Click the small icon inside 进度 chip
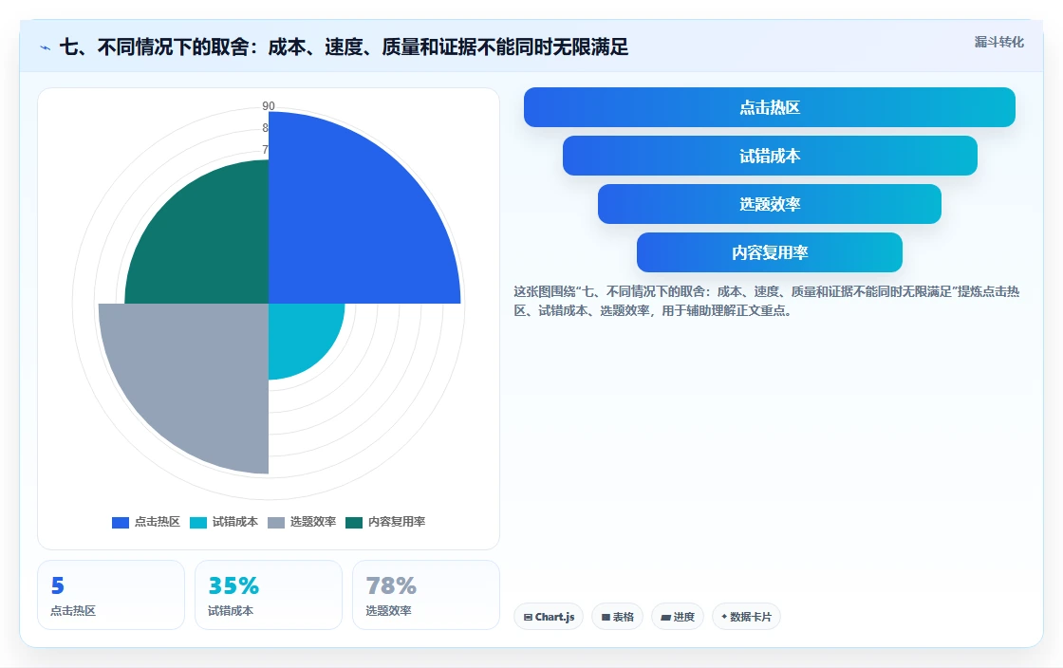1063x668 pixels. click(665, 617)
